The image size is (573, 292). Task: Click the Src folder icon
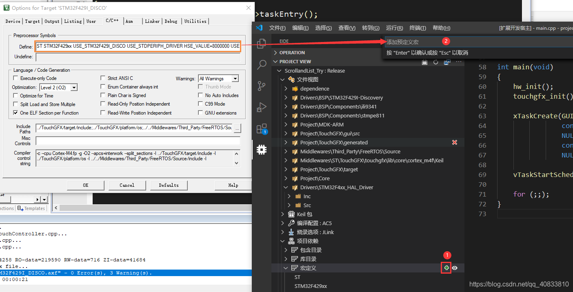298,205
